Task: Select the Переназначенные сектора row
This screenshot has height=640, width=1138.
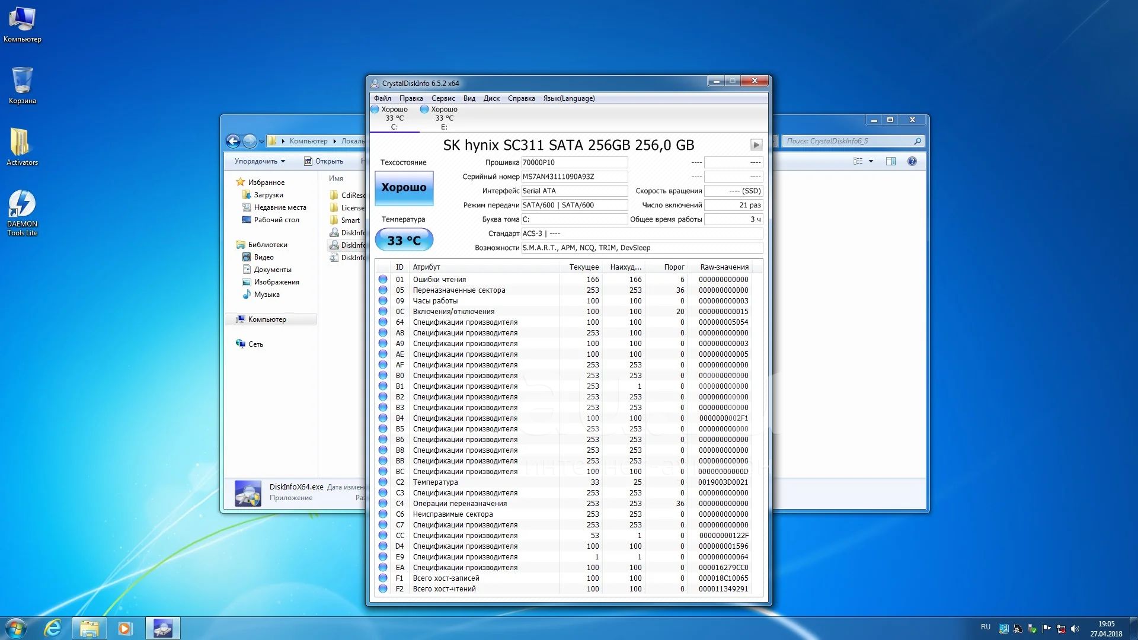Action: click(x=564, y=290)
